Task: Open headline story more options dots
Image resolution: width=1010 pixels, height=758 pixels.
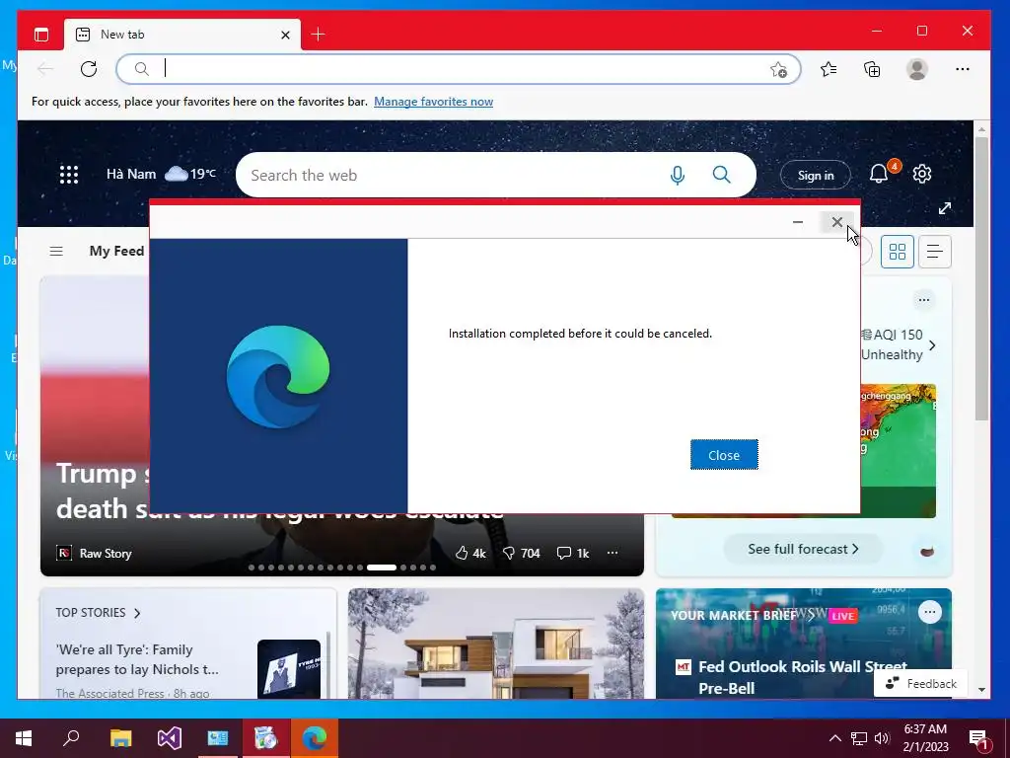Action: tap(612, 553)
